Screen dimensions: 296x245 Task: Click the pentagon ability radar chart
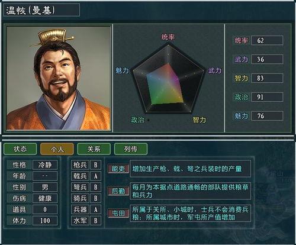coord(168,79)
